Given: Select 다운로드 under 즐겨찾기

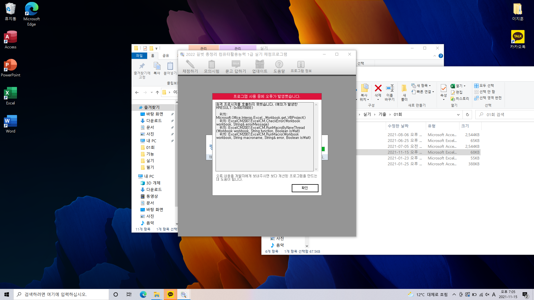Looking at the screenshot, I should pos(154,121).
